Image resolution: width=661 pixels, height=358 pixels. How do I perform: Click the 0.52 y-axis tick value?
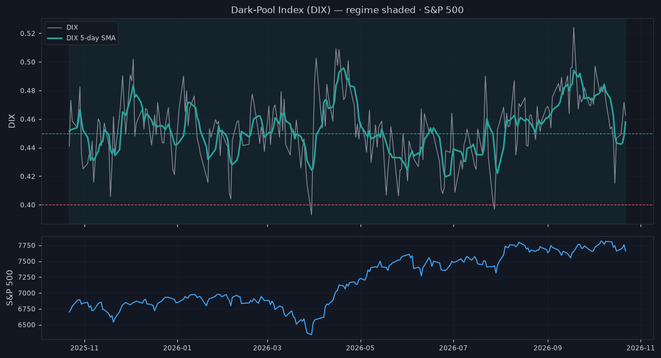pyautogui.click(x=28, y=34)
